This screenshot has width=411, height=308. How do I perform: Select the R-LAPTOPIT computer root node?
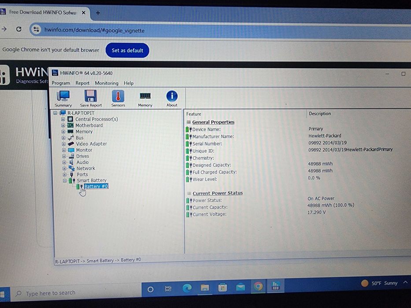pos(81,113)
